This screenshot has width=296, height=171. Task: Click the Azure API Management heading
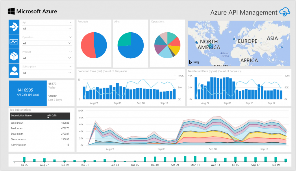[x=244, y=12]
